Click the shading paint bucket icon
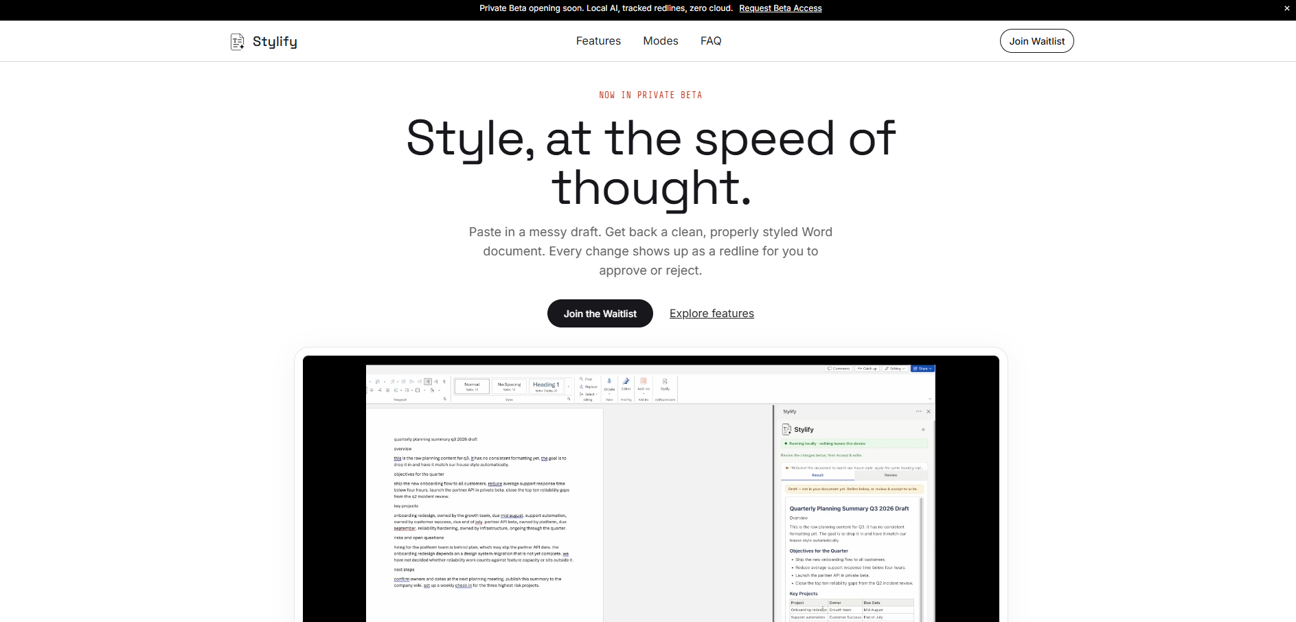The width and height of the screenshot is (1296, 622). coord(432,390)
